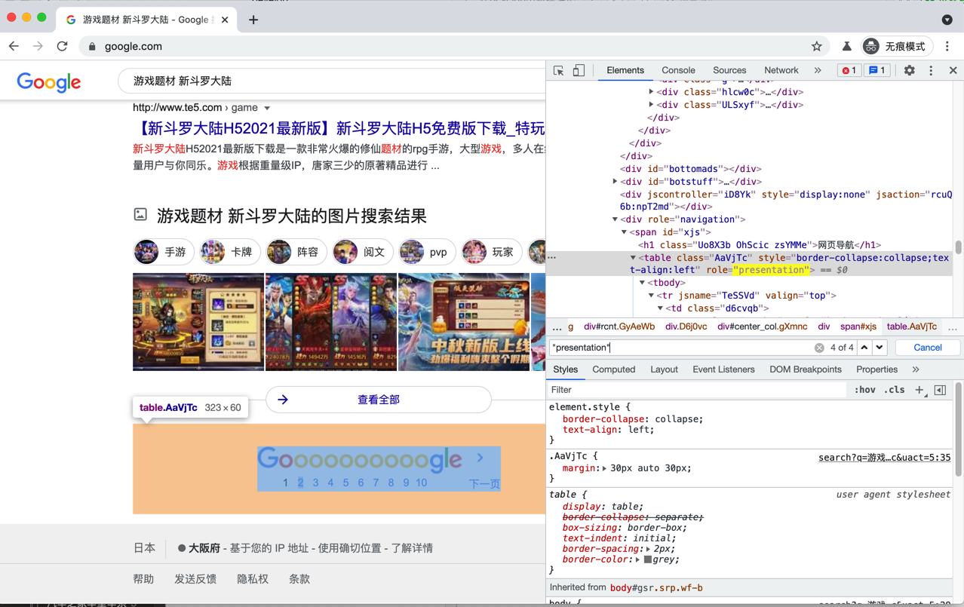Click the 下一页 next page link
The width and height of the screenshot is (964, 607).
(484, 484)
